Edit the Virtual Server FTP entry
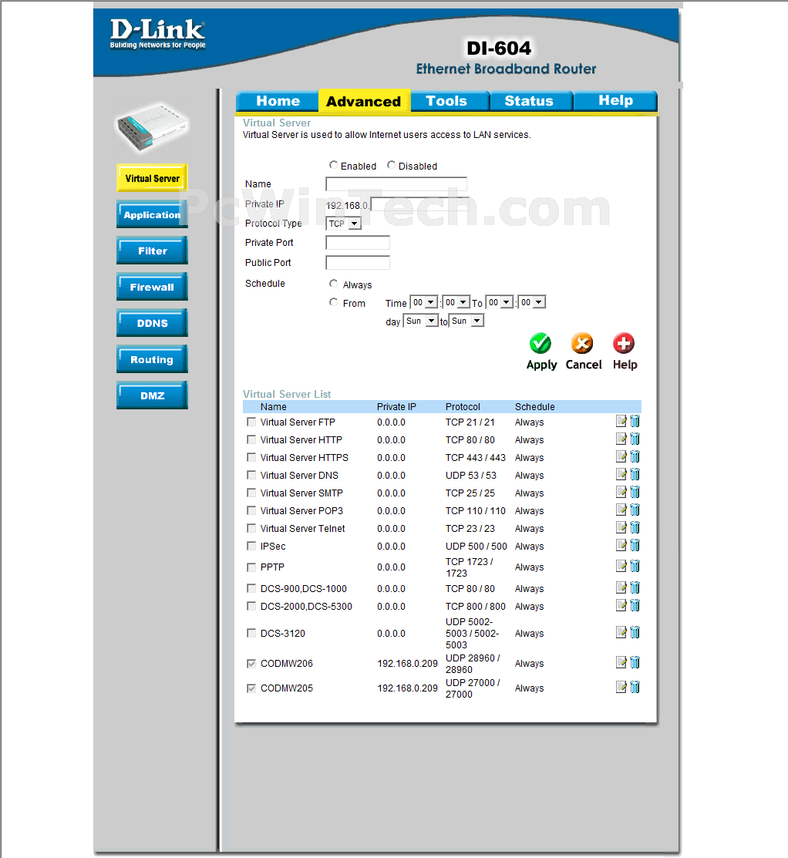 [x=621, y=422]
